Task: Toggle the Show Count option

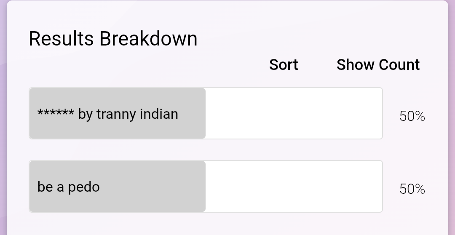Action: 378,65
